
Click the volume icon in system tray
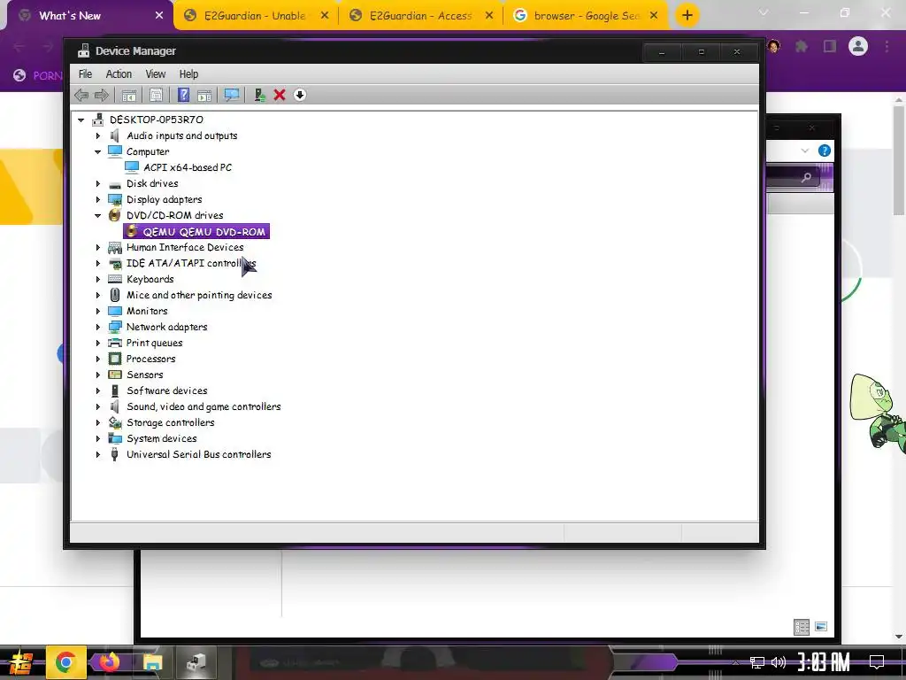point(779,662)
